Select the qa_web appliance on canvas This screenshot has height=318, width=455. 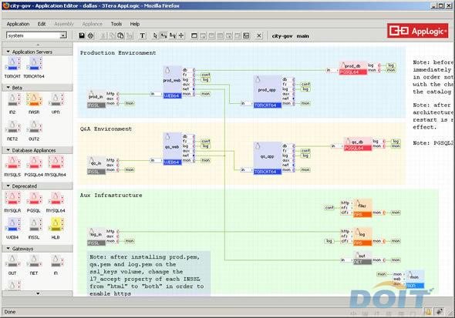tap(173, 149)
